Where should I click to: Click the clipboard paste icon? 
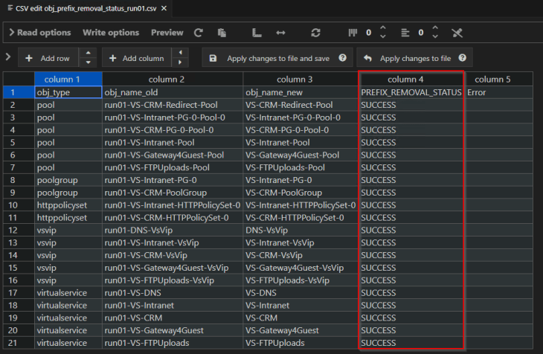(x=222, y=33)
